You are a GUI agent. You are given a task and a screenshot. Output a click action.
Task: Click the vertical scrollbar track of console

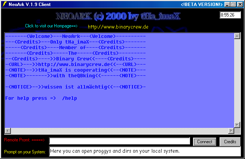point(236,81)
